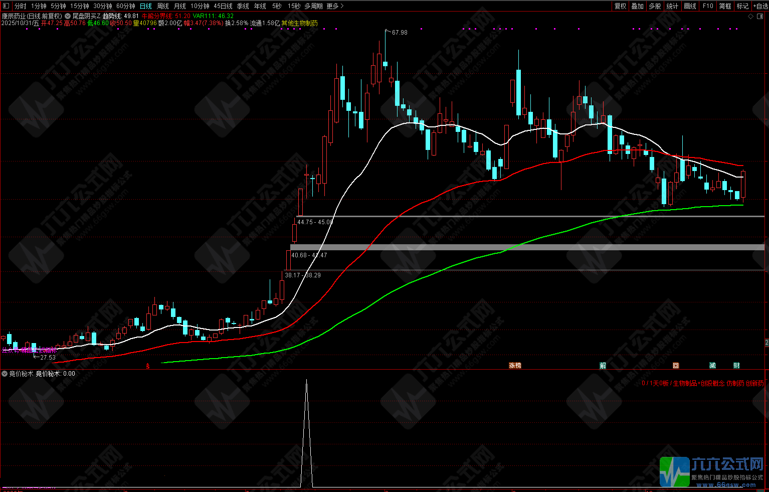Screen dimensions: 769x492
Task: Click the 画线 drawing tools button
Action: tap(690, 6)
